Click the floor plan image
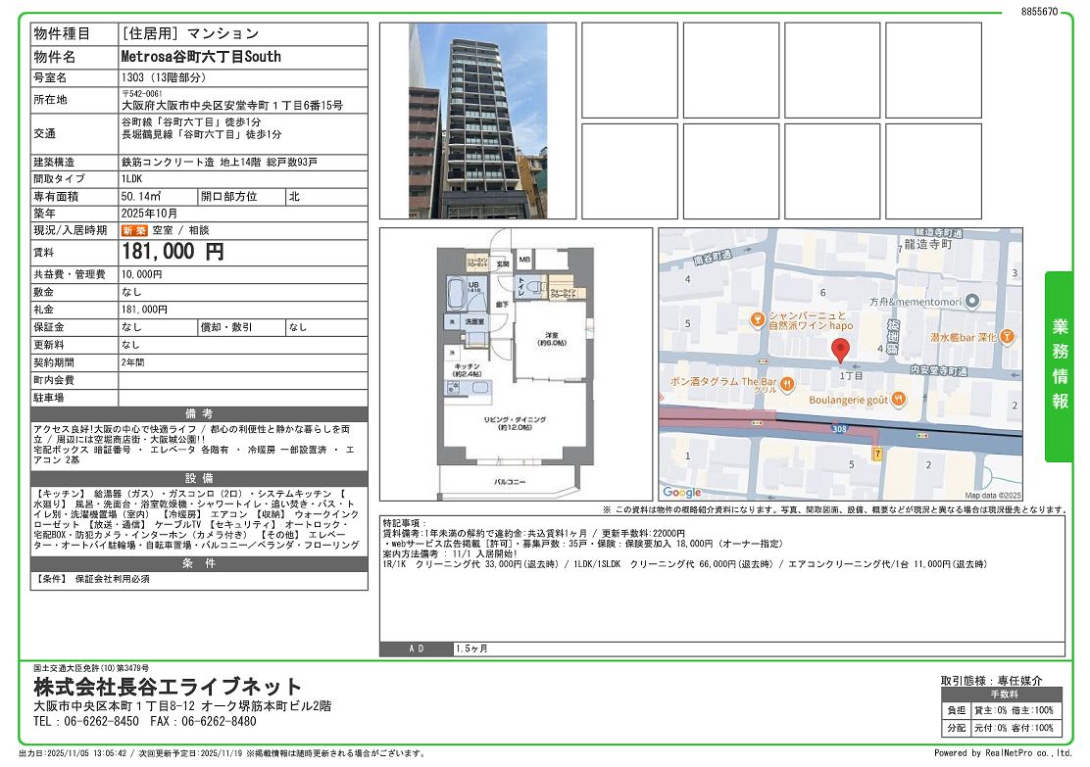 pos(516,363)
